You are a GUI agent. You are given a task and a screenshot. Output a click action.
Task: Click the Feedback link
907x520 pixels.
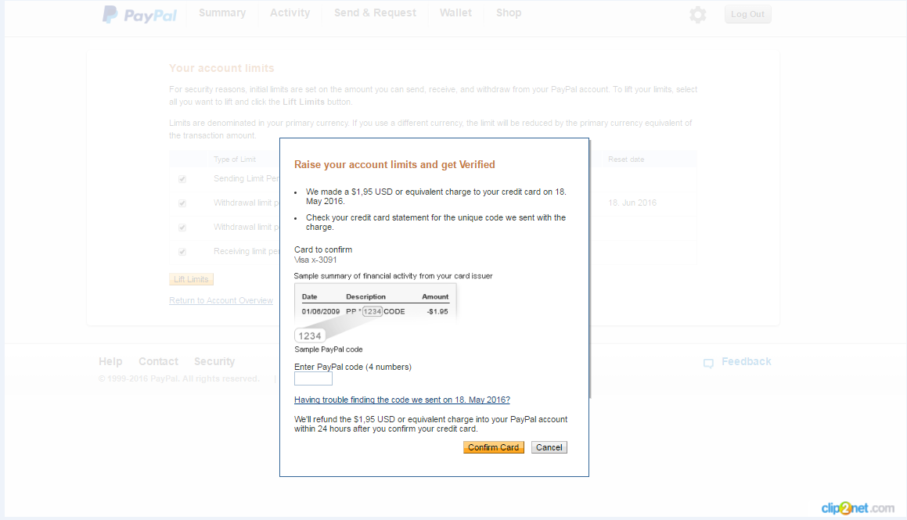coord(747,362)
